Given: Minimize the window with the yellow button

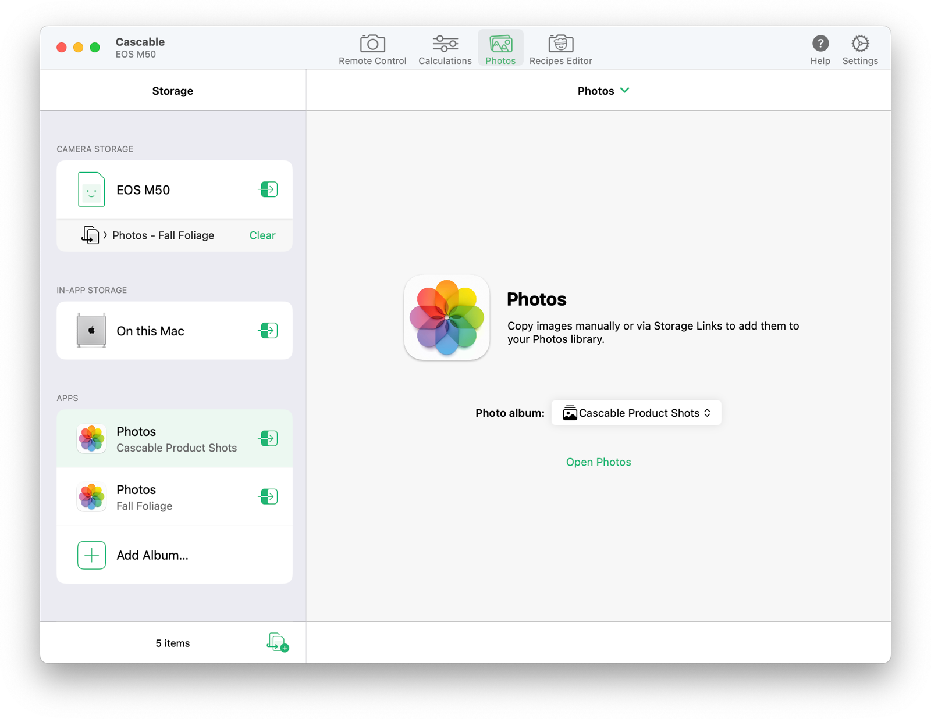Looking at the screenshot, I should point(78,48).
